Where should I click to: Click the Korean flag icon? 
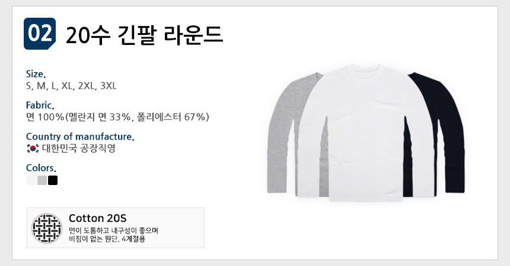(x=33, y=148)
